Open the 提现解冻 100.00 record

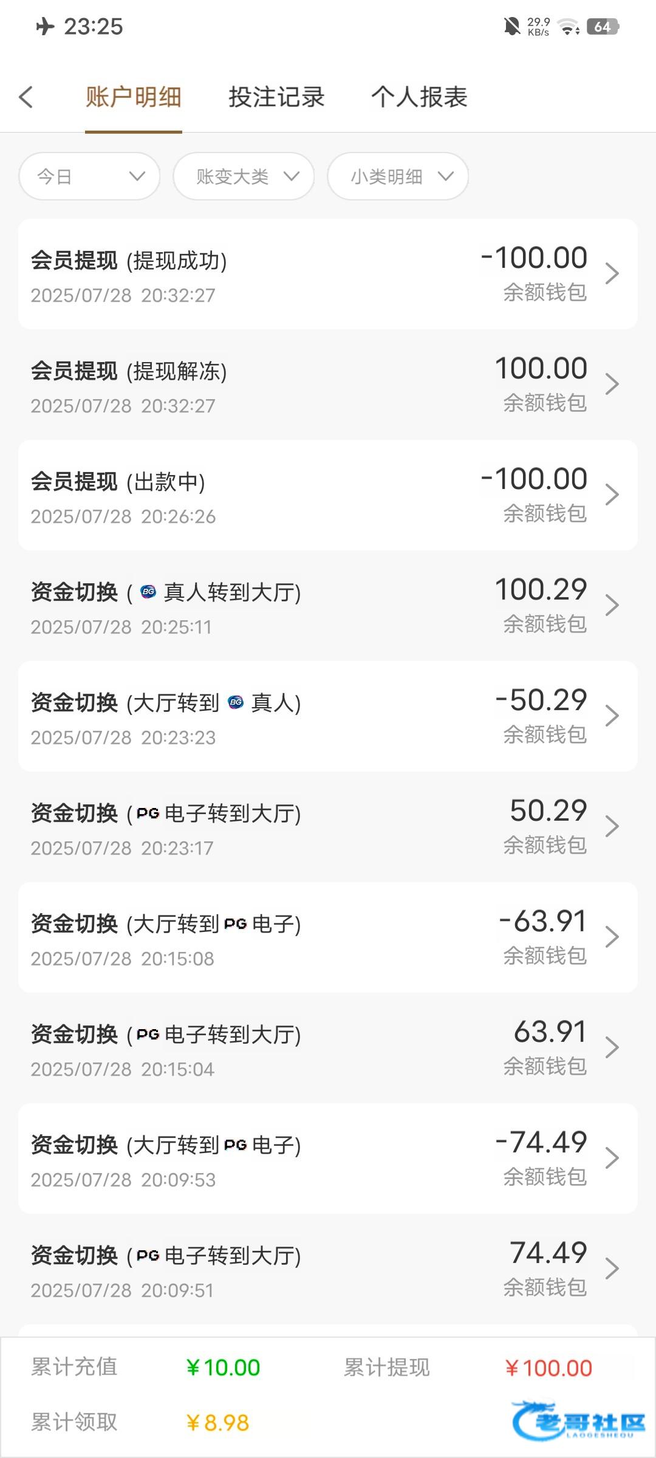click(328, 385)
